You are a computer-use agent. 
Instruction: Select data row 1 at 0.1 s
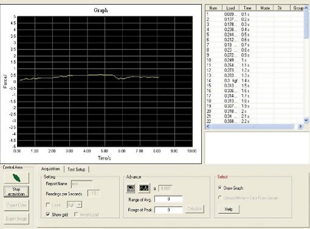point(255,15)
